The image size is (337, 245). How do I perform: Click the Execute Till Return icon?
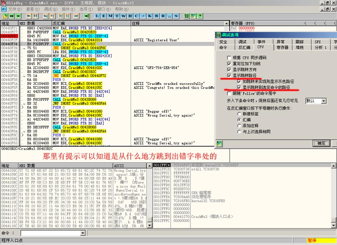[76, 16]
